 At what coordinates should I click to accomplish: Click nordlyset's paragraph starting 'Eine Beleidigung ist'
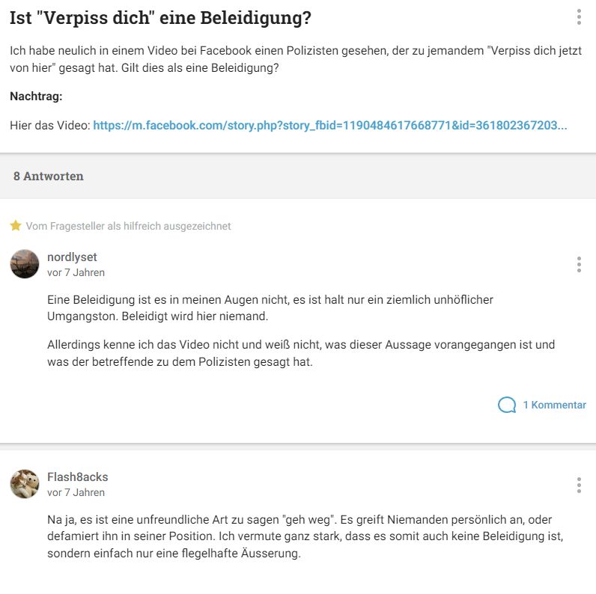270,308
